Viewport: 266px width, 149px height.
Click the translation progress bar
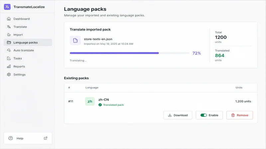coord(129,53)
